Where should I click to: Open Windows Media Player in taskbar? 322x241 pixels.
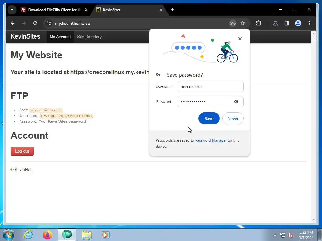click(x=106, y=235)
